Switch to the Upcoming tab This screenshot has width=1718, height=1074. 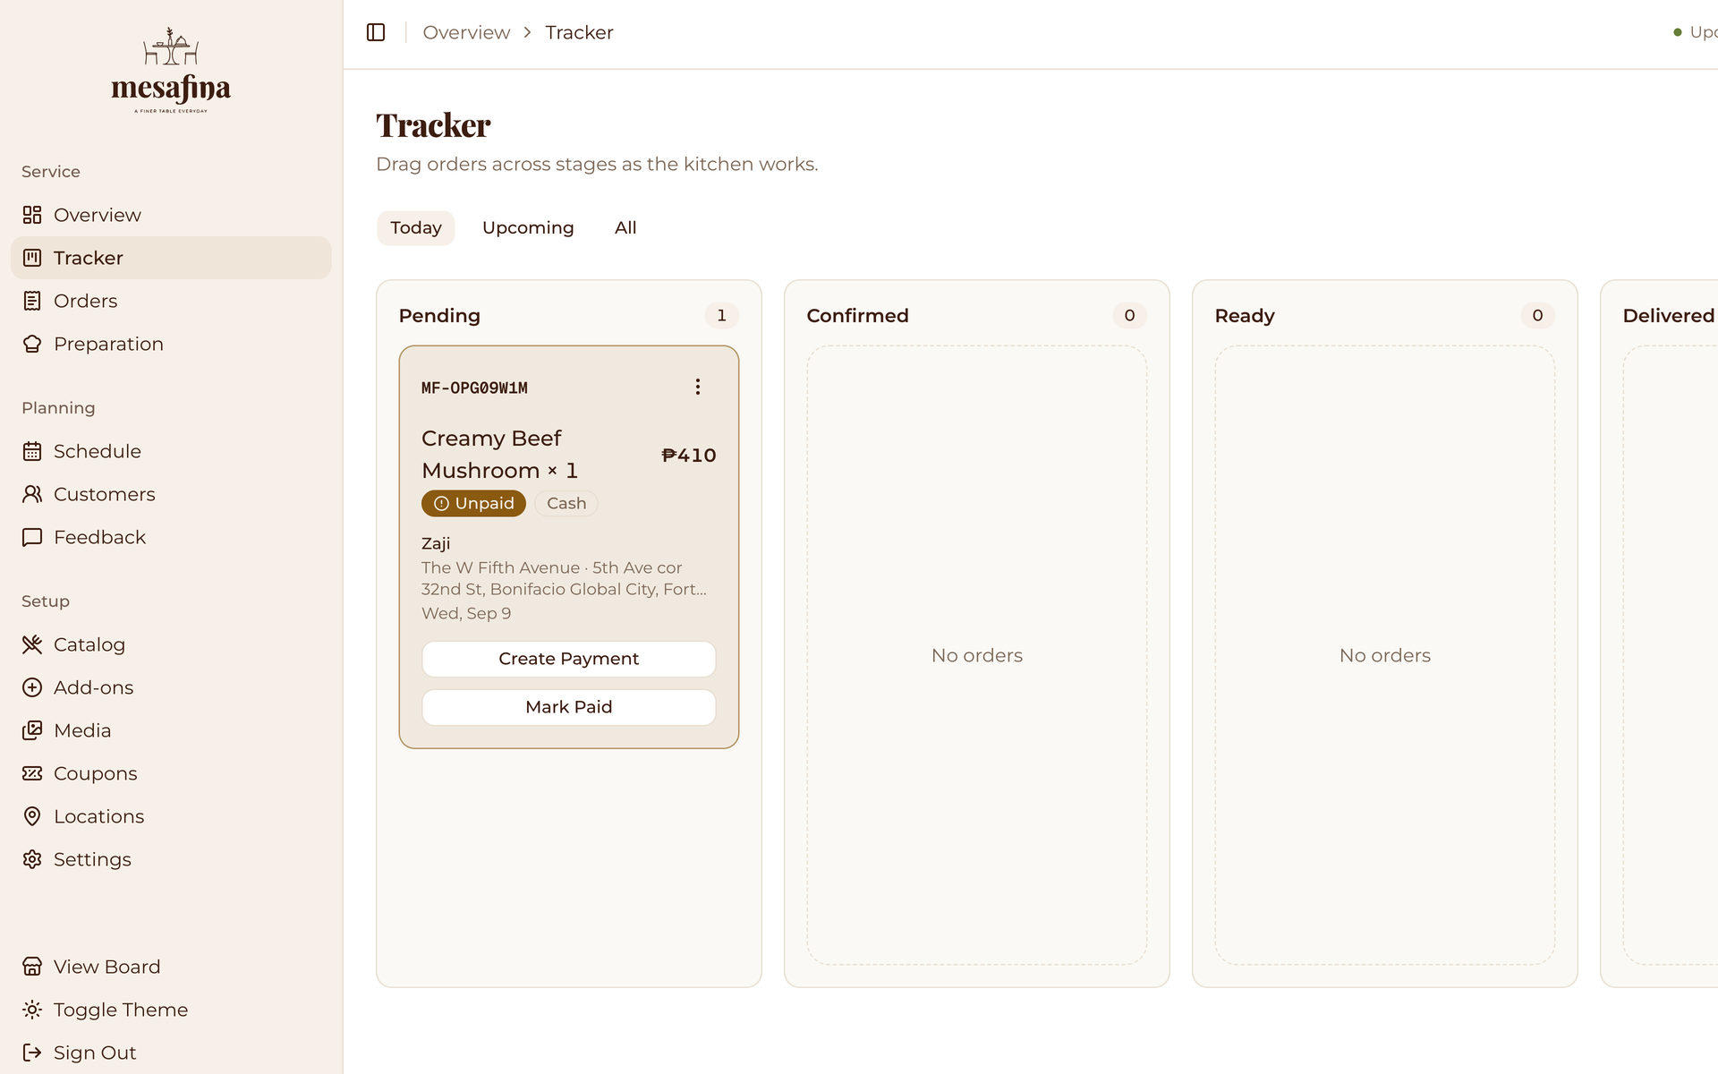coord(528,228)
